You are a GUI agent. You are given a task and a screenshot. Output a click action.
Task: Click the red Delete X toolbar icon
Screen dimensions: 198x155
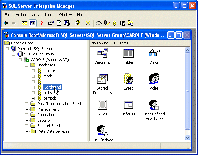43,23
